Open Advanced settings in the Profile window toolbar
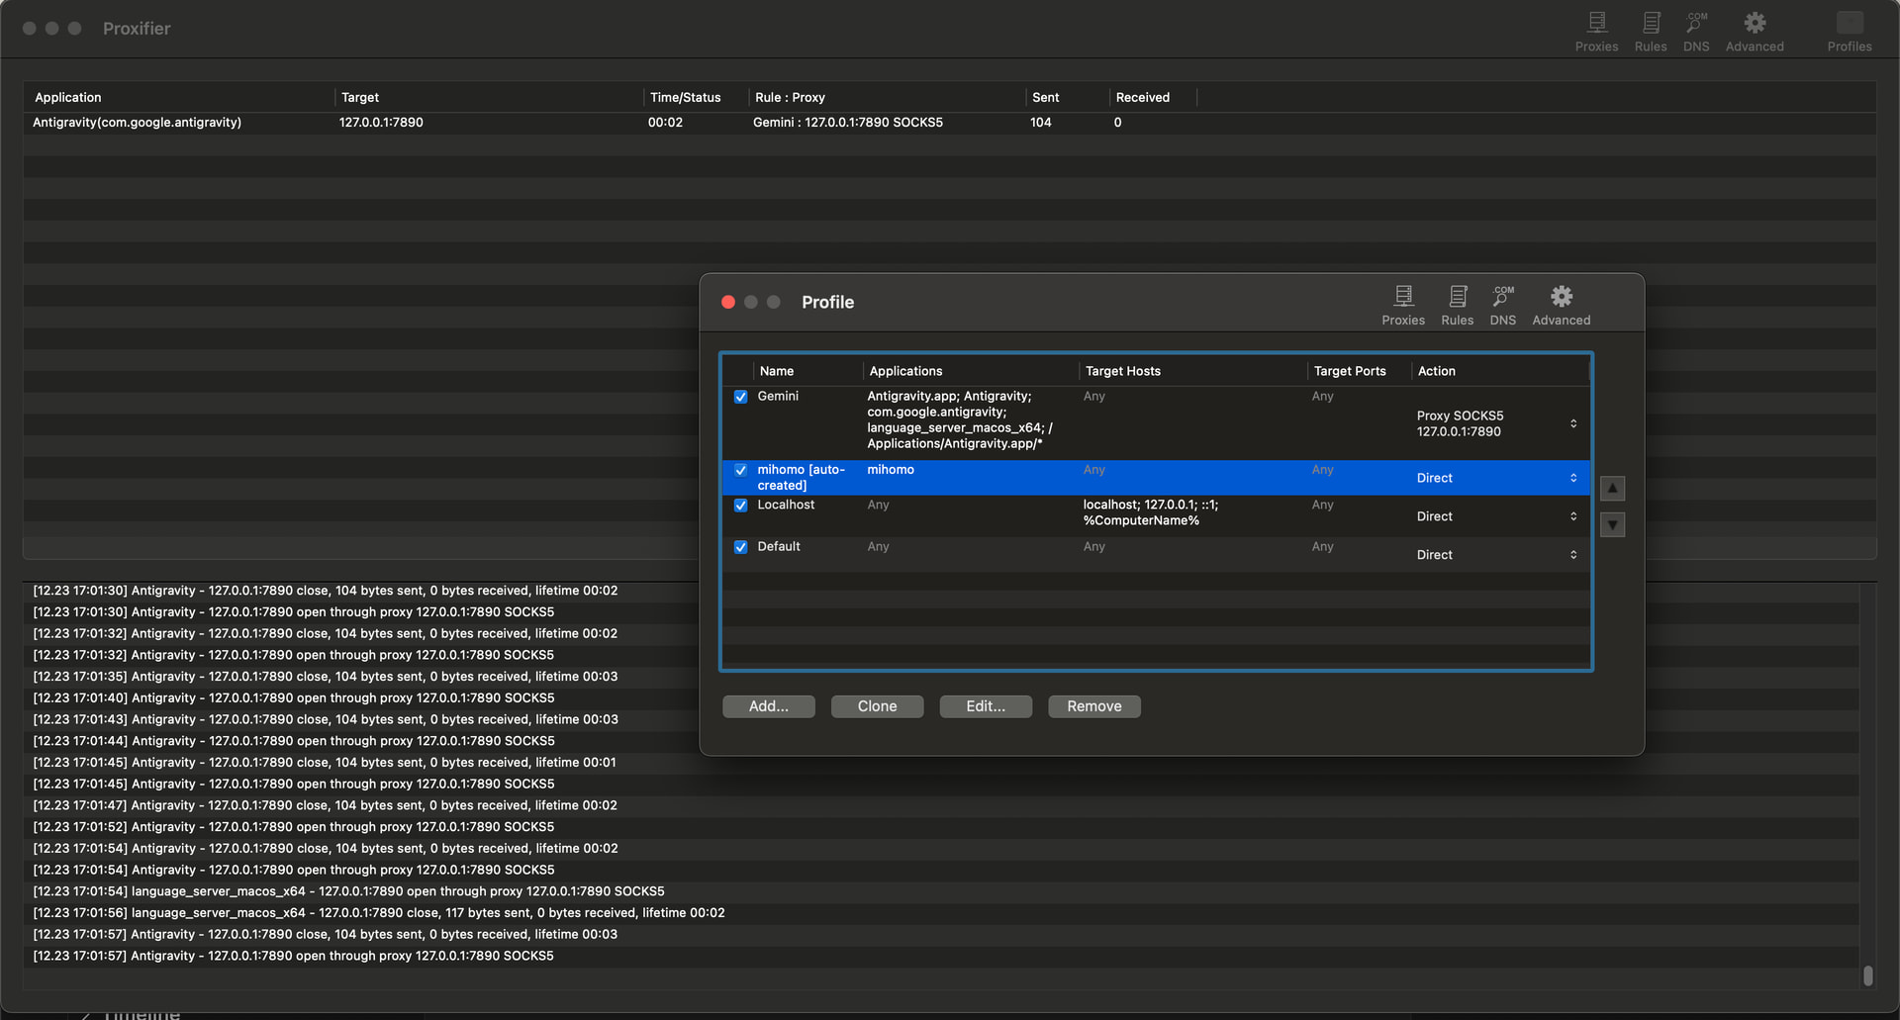 click(1561, 305)
